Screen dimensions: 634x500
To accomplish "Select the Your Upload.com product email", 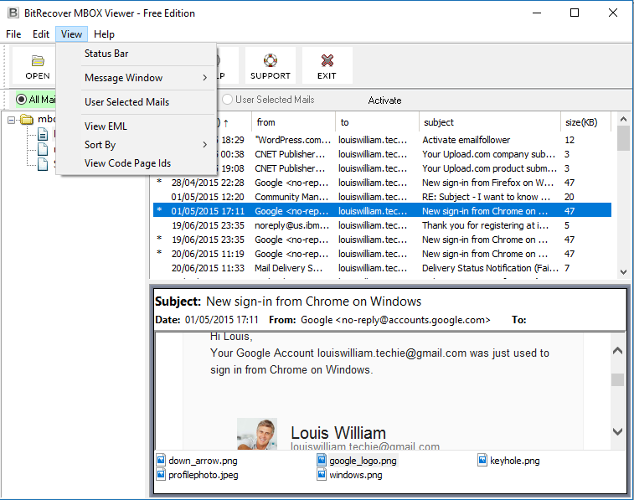I will (382, 168).
